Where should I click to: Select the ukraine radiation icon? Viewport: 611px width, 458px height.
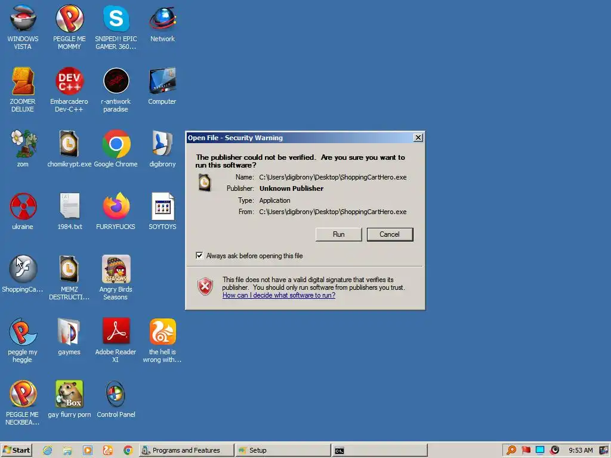(23, 212)
